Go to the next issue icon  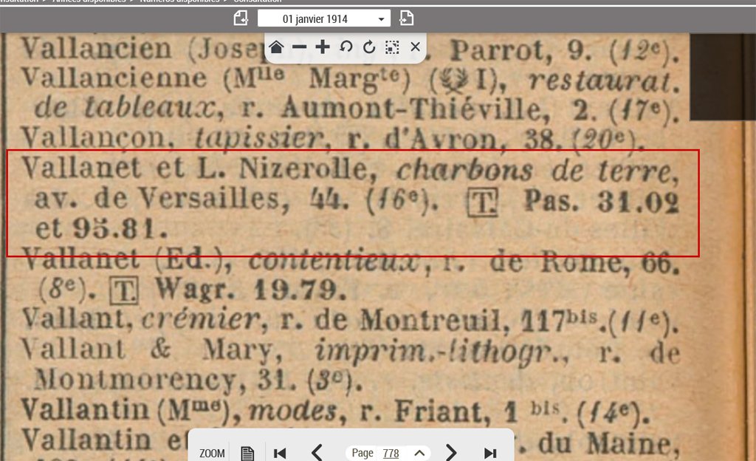(x=407, y=18)
